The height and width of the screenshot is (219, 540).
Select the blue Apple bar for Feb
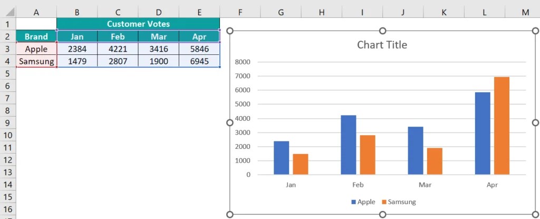[x=349, y=145]
